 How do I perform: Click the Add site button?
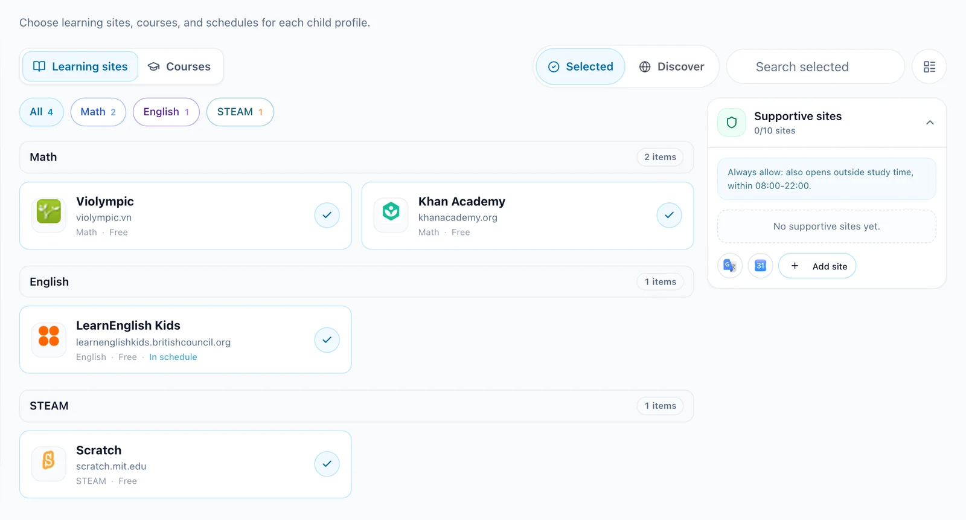click(817, 266)
